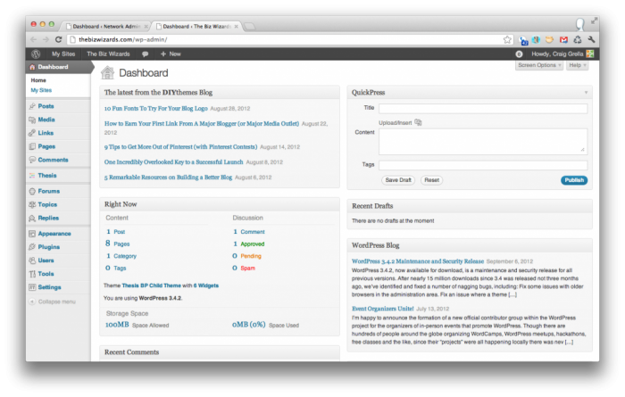Open the Howdy, Craig Grella account menu

click(x=557, y=54)
